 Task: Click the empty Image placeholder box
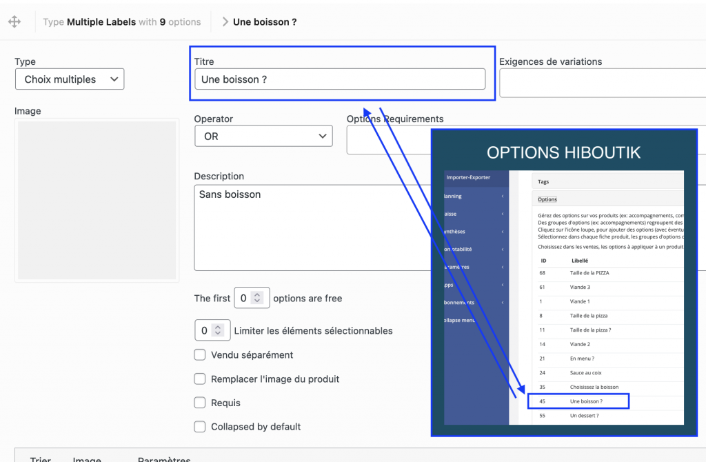(97, 200)
